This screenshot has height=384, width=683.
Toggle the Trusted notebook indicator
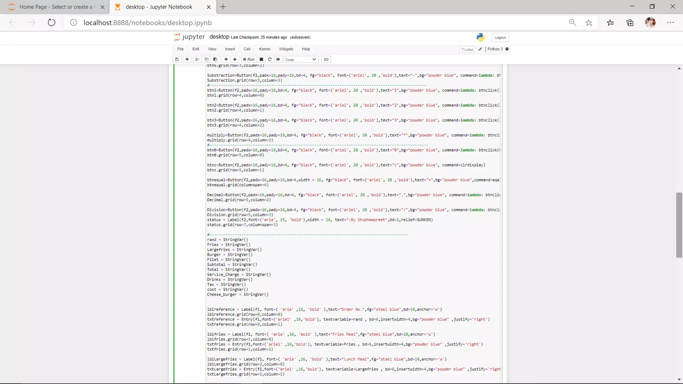coord(467,49)
